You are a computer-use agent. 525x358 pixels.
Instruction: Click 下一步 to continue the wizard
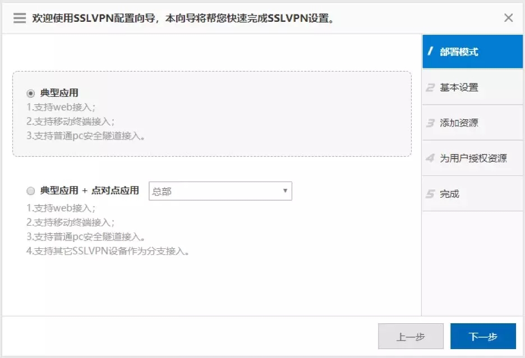(x=483, y=337)
